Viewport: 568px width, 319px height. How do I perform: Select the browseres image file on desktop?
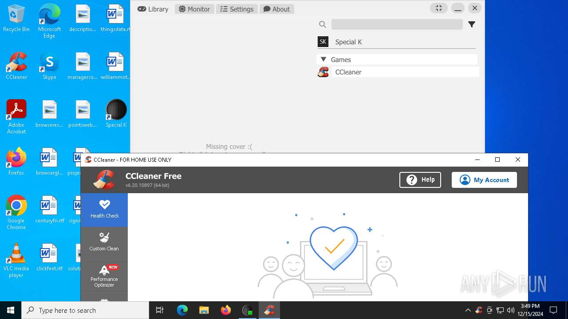click(49, 114)
